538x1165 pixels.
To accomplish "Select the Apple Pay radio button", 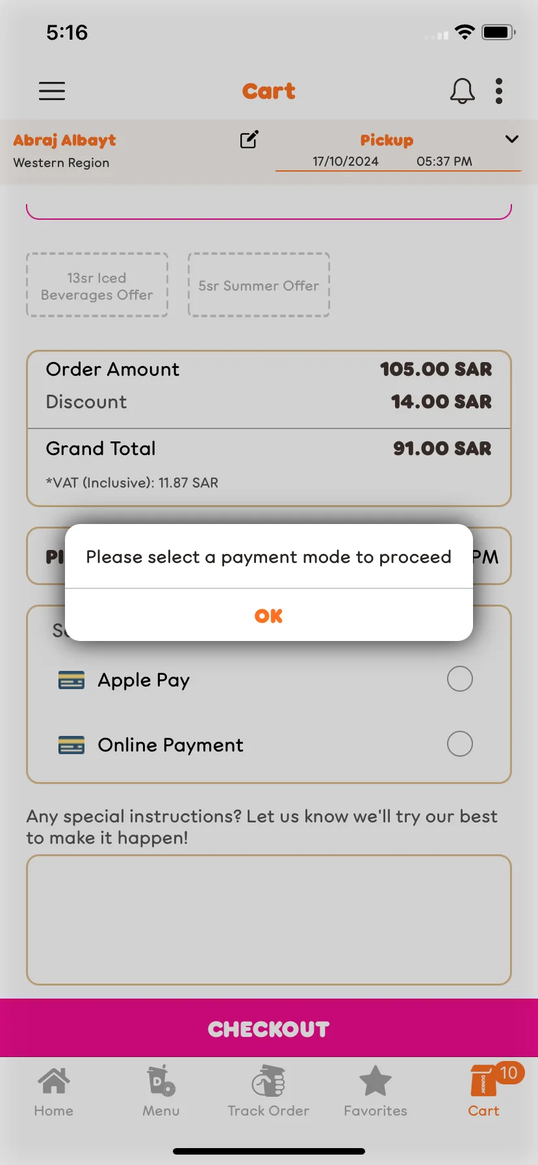I will click(460, 679).
